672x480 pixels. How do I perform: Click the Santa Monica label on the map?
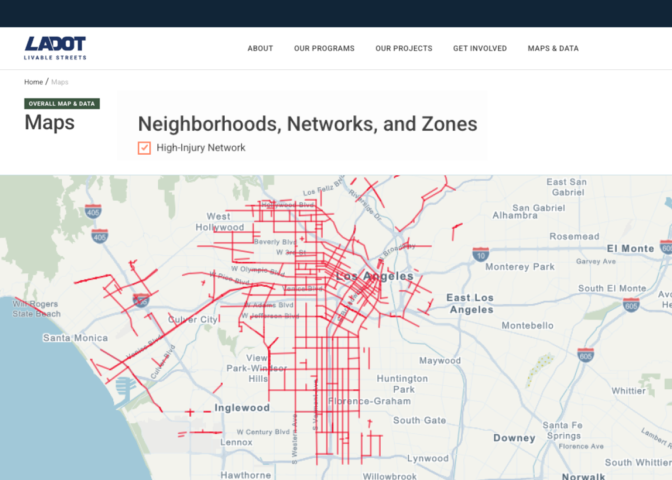pyautogui.click(x=75, y=338)
